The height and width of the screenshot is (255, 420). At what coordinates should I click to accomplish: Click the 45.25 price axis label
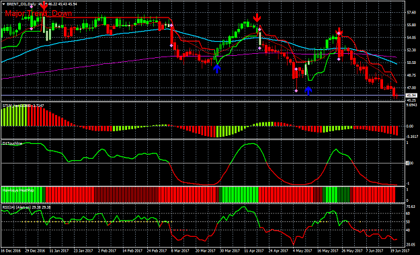click(411, 100)
